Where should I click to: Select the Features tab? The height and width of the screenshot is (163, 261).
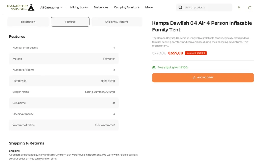[x=70, y=22]
